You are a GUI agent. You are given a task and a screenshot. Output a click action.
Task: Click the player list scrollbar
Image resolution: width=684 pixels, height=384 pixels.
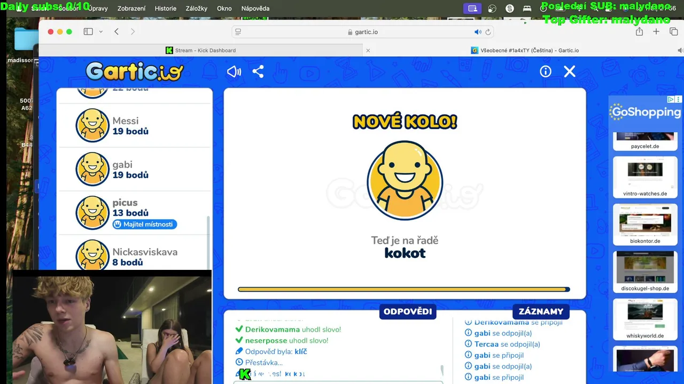208,243
